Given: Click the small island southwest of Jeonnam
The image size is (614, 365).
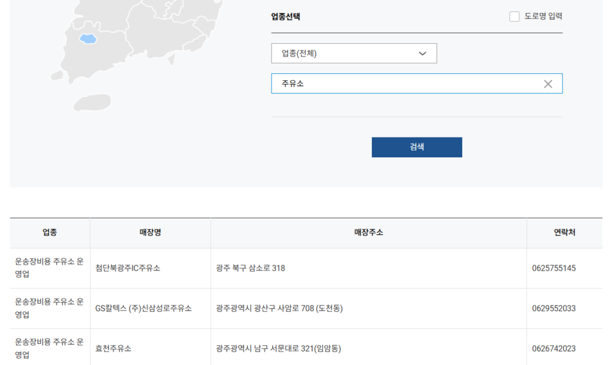Looking at the screenshot, I should click(x=57, y=75).
